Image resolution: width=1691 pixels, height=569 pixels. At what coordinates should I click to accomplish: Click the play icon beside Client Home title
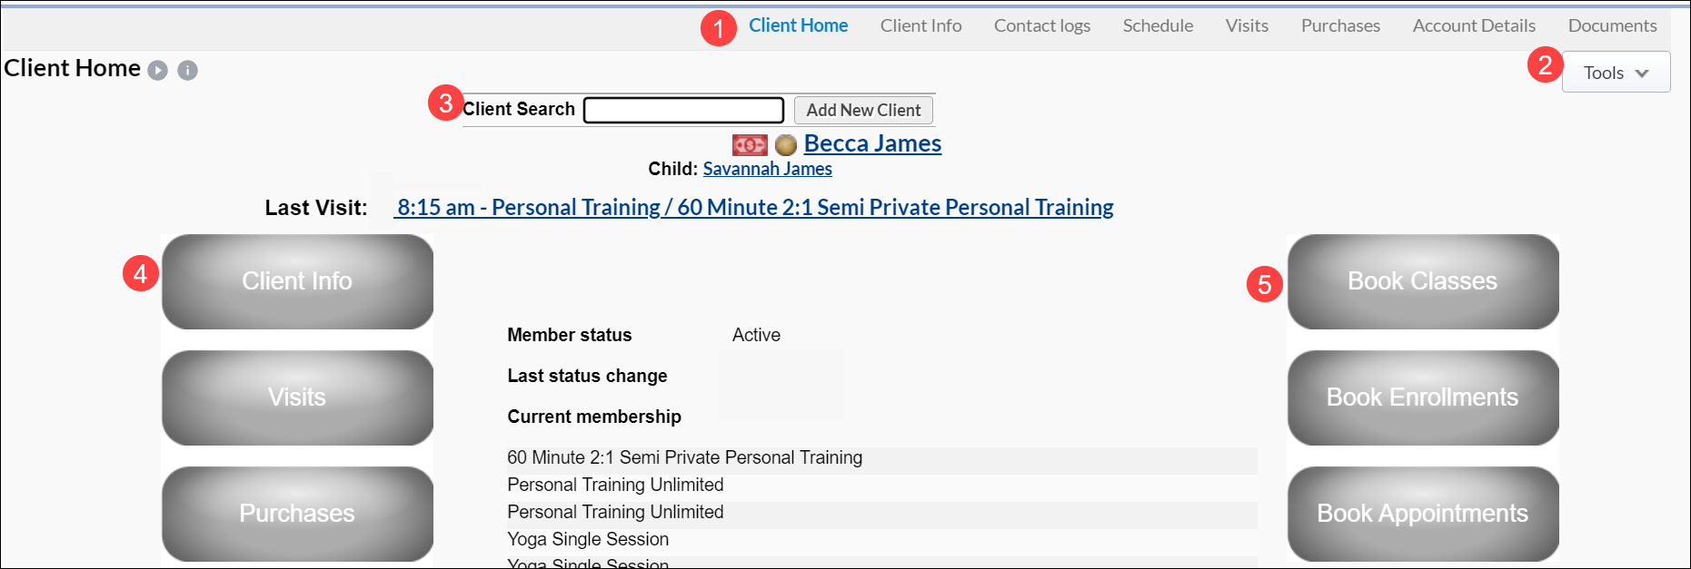click(x=158, y=71)
